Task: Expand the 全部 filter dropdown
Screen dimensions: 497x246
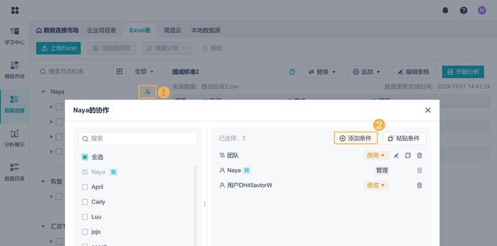Action: tap(144, 71)
